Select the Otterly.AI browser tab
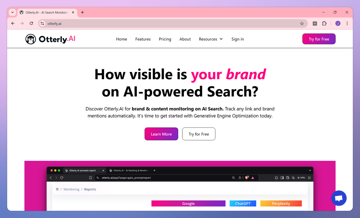360x218 pixels. pos(47,12)
